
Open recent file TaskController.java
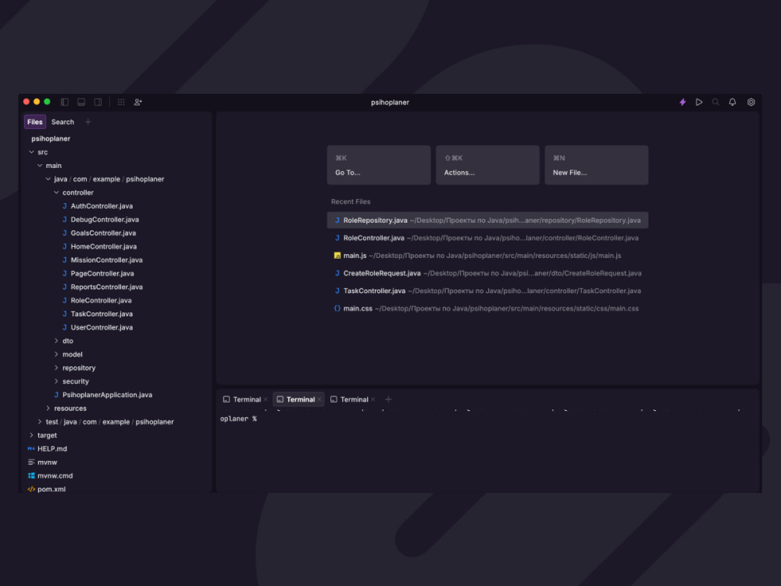[x=487, y=291]
